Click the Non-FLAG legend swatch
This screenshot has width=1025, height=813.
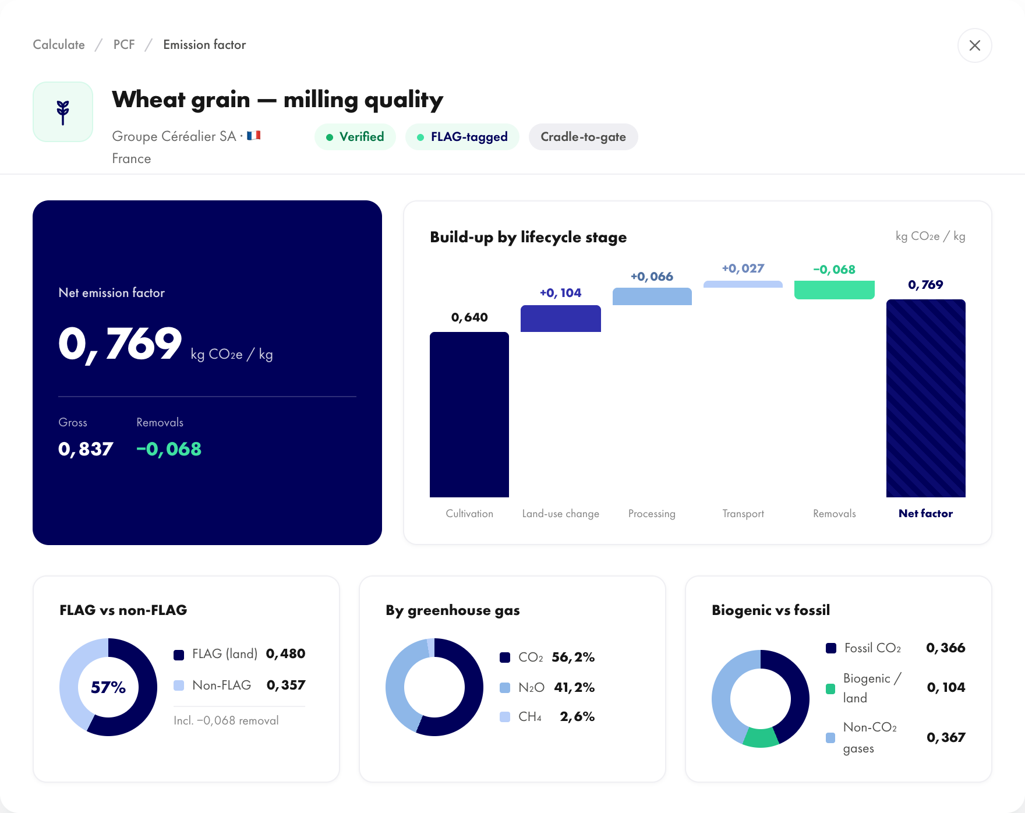pyautogui.click(x=179, y=685)
